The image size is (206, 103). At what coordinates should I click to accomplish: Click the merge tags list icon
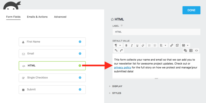(x=191, y=50)
